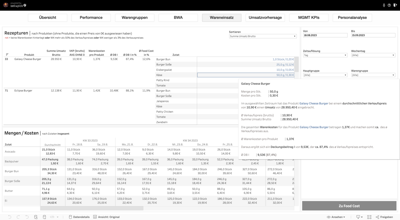Open the help question mark icon
The image size is (400, 220).
point(389,5)
